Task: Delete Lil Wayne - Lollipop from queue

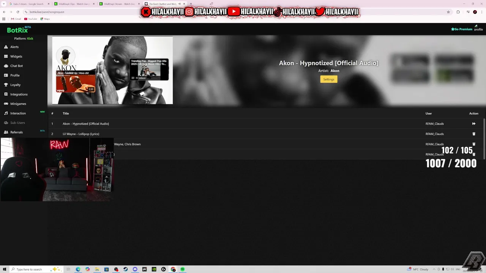Action: coord(473,134)
